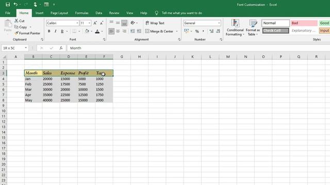Select Top Align icon

point(111,23)
